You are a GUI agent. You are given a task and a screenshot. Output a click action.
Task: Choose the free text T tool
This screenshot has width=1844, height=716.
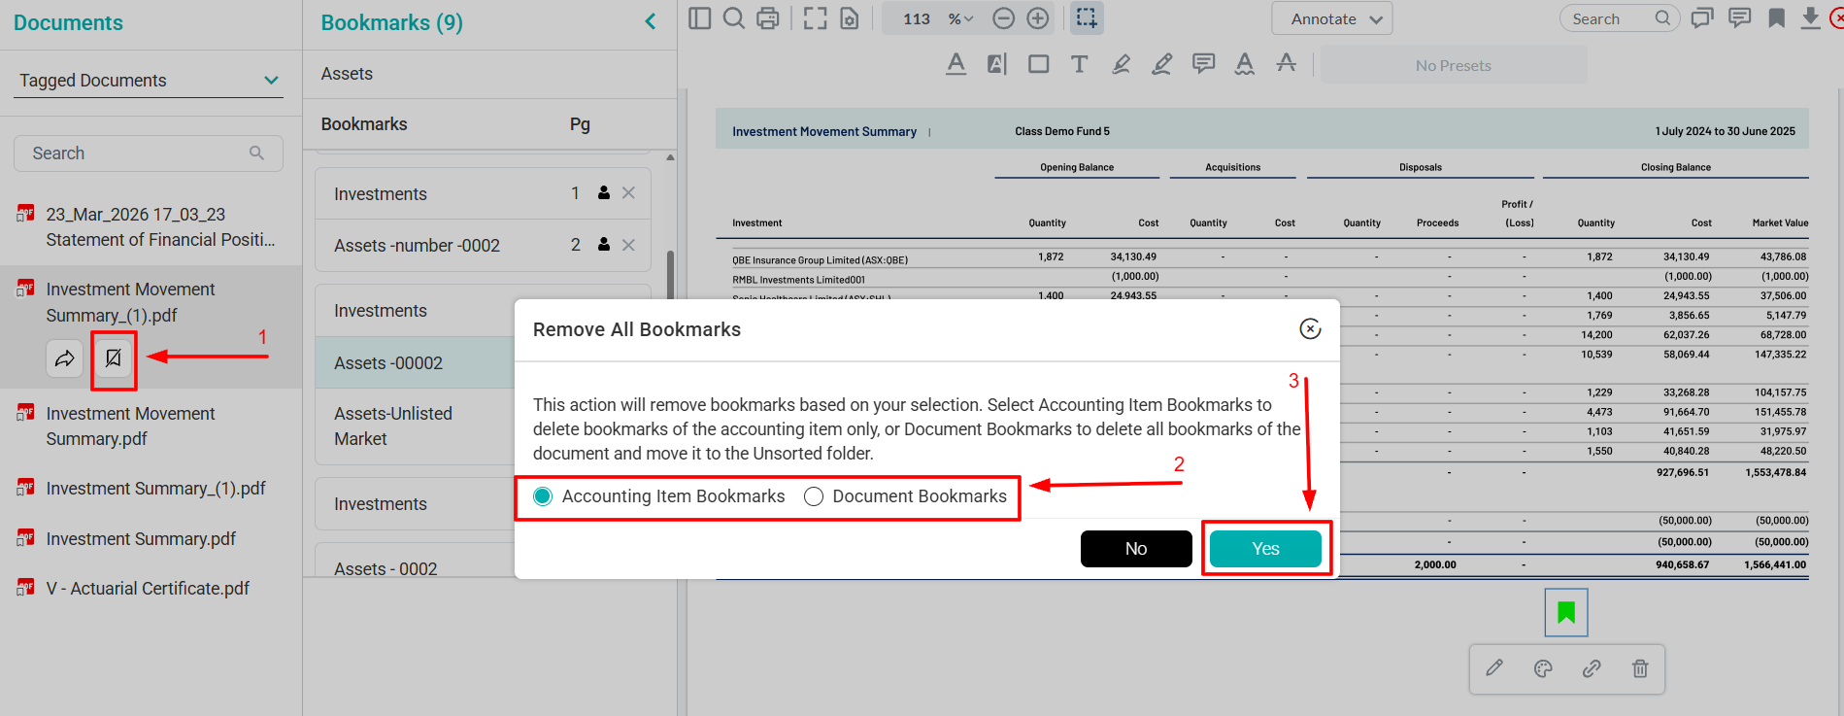coord(1079,64)
